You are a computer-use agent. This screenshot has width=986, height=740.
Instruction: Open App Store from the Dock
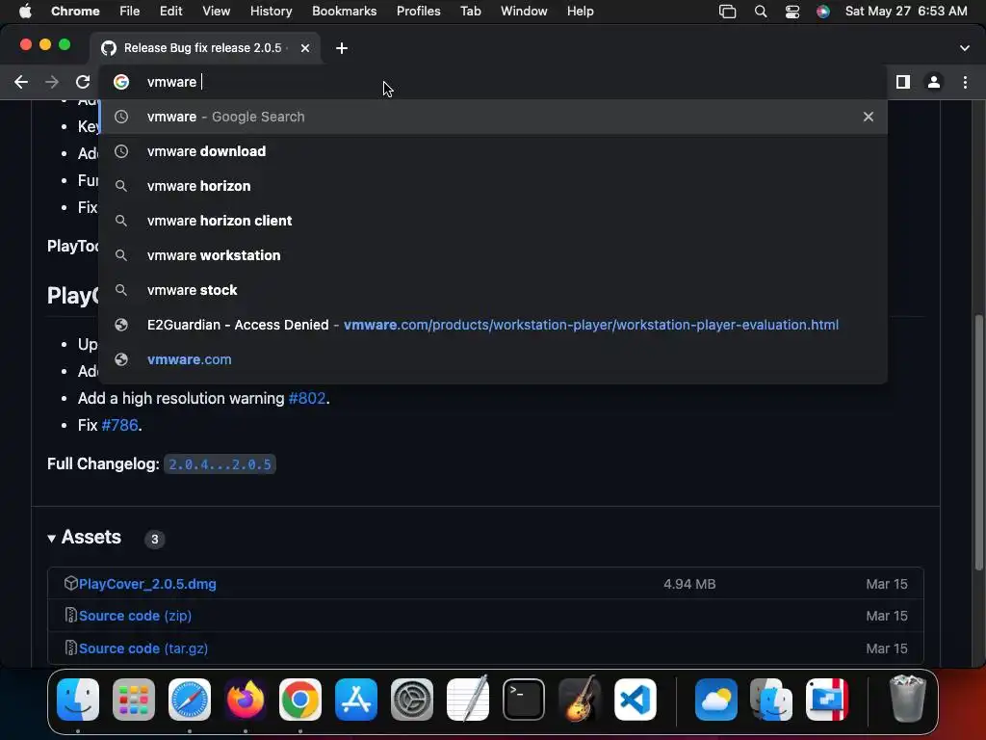[x=356, y=700]
